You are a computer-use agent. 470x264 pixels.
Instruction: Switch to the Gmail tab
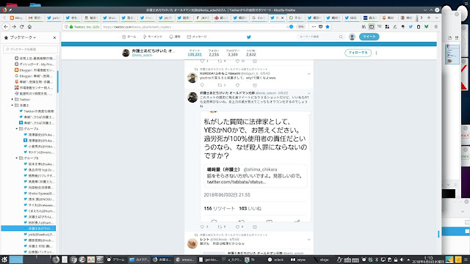click(x=35, y=18)
